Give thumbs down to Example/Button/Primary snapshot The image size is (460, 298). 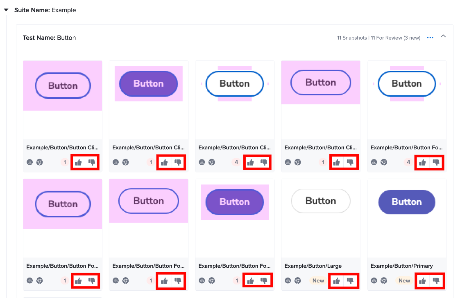pyautogui.click(x=436, y=281)
